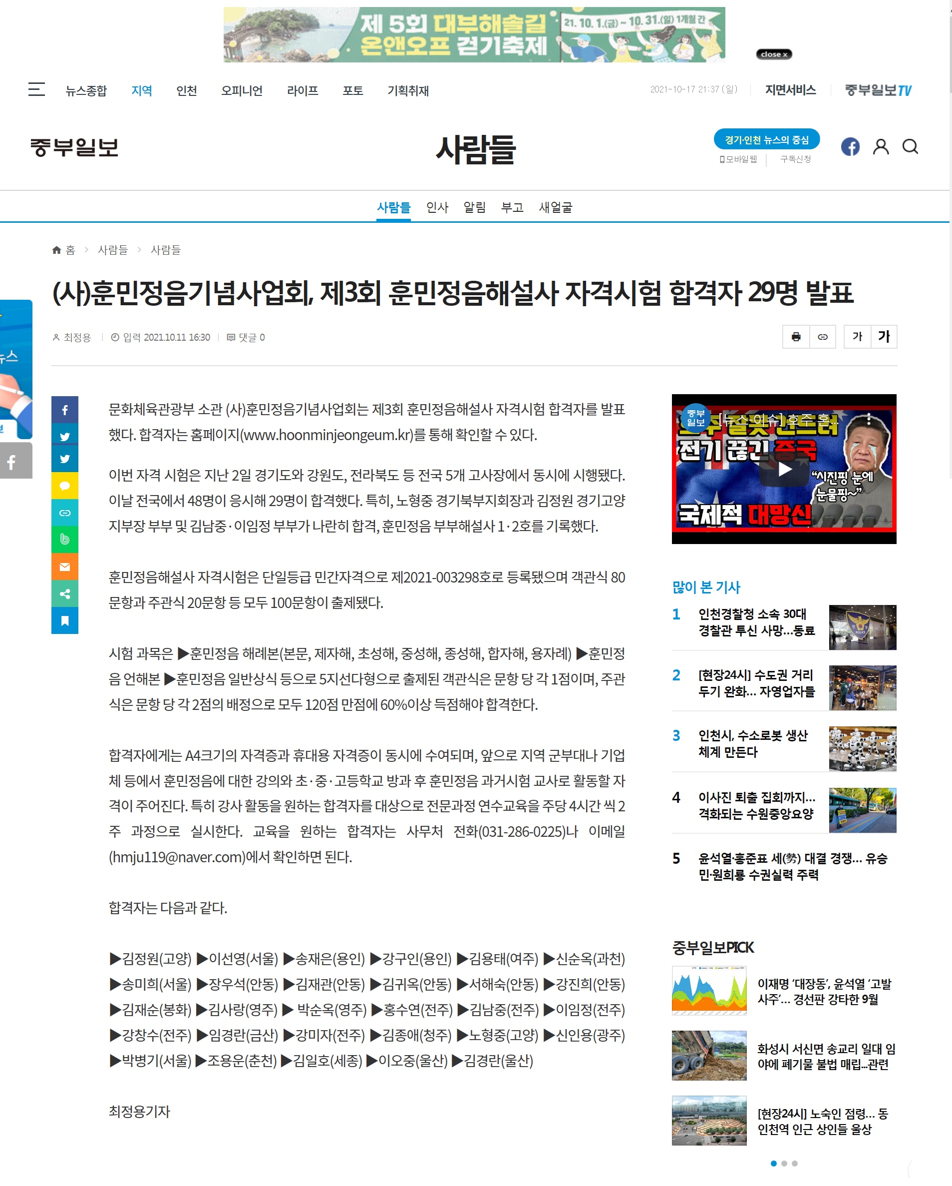Open the 구독신청 link
Screen dimensions: 952x1186
[x=795, y=159]
